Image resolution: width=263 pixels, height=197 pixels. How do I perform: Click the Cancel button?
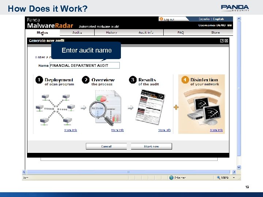pos(106,146)
